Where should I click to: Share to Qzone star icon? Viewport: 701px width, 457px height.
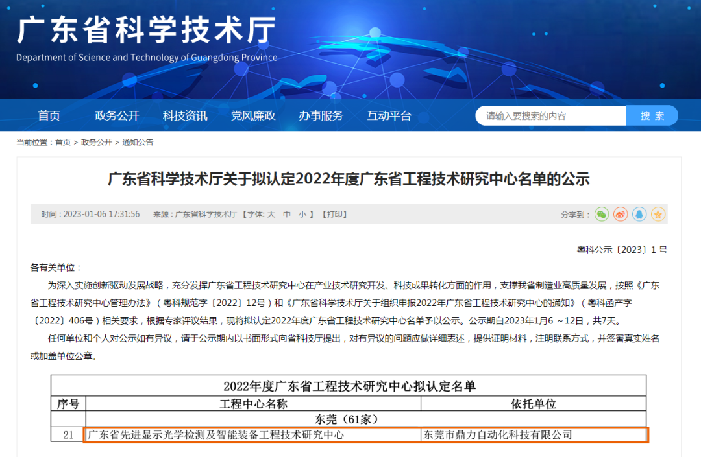658,214
